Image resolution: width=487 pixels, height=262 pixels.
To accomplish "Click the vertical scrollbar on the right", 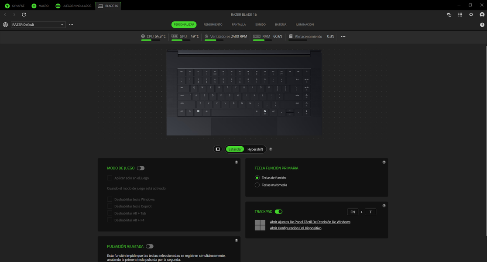I will pyautogui.click(x=486, y=141).
